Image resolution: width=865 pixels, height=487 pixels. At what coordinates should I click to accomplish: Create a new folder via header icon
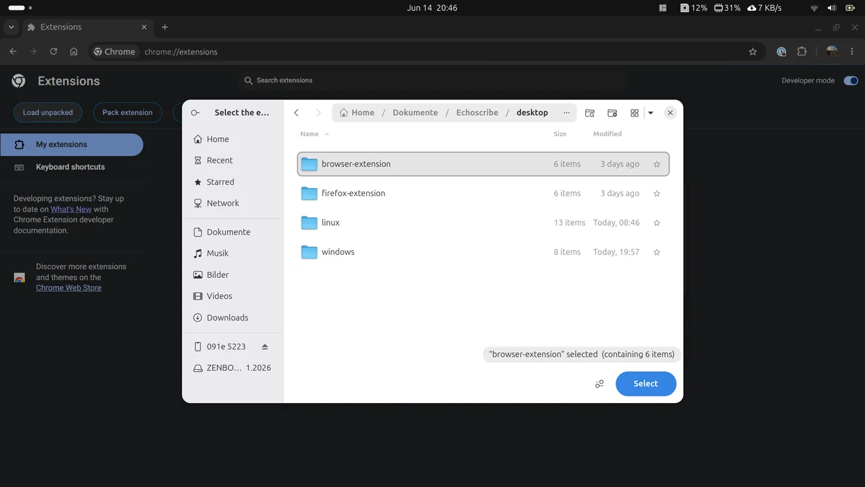click(612, 113)
